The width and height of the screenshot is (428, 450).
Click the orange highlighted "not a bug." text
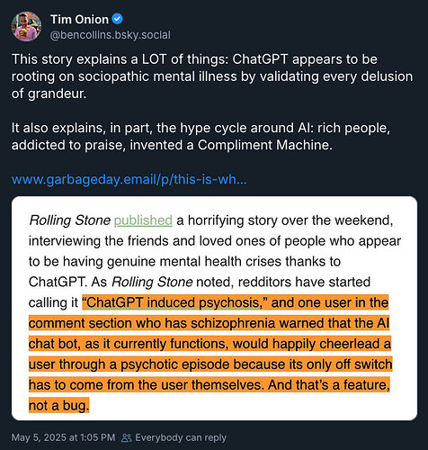(59, 406)
